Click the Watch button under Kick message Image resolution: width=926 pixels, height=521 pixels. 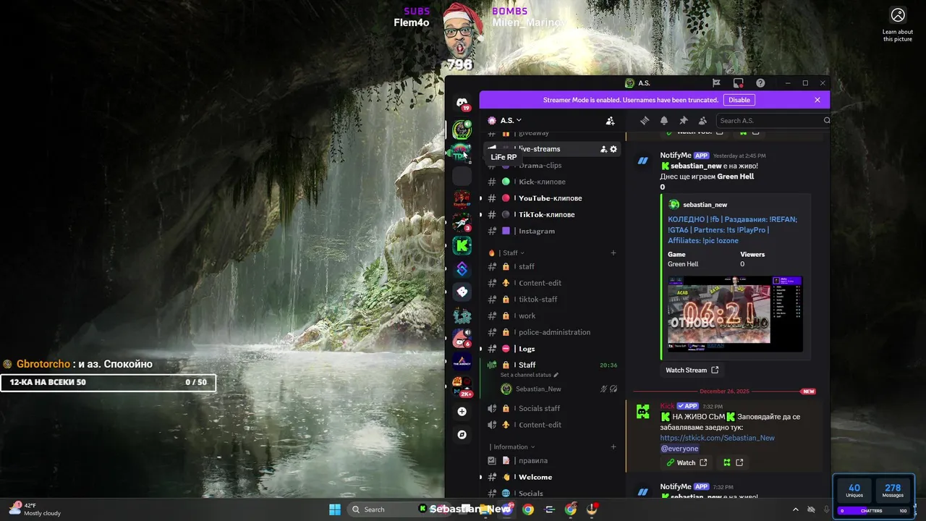687,462
